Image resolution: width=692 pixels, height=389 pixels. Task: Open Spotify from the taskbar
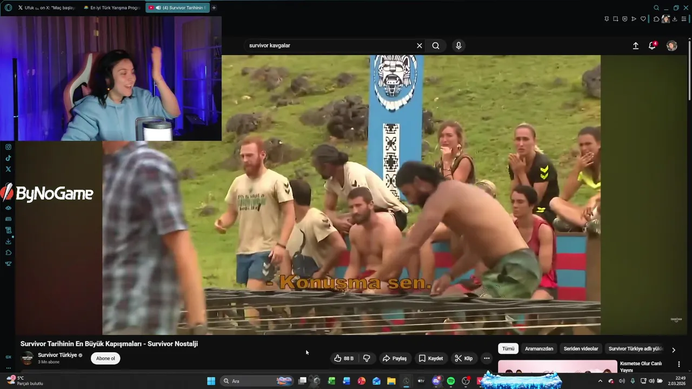451,381
